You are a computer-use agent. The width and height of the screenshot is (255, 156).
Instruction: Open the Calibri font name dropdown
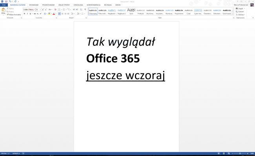pos(35,10)
